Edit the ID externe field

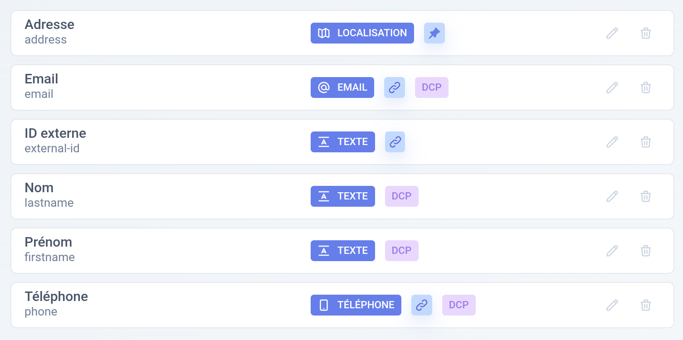612,142
